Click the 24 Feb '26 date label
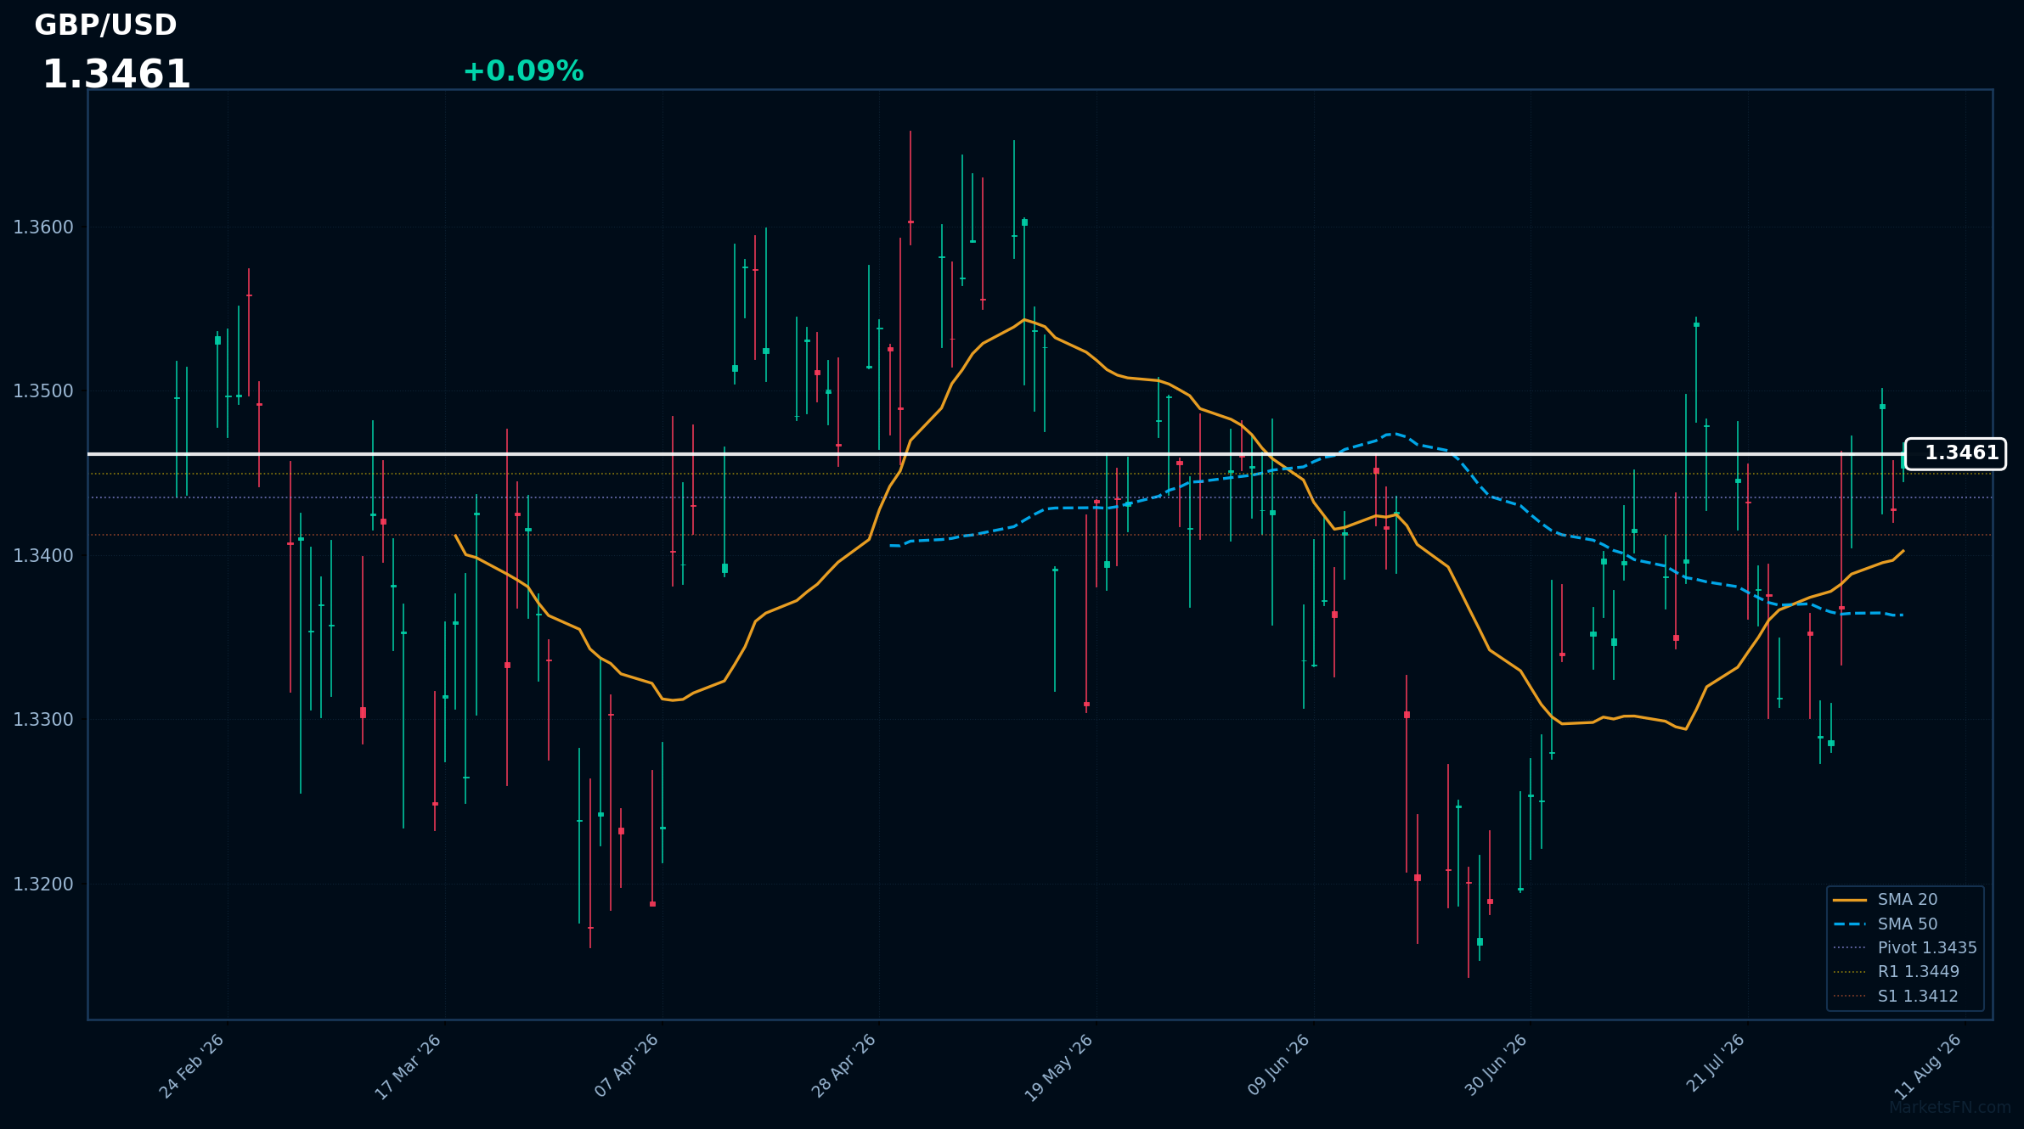The width and height of the screenshot is (2024, 1129). [192, 1066]
